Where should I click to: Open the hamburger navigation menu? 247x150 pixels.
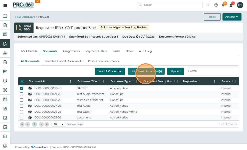(x=5, y=5)
